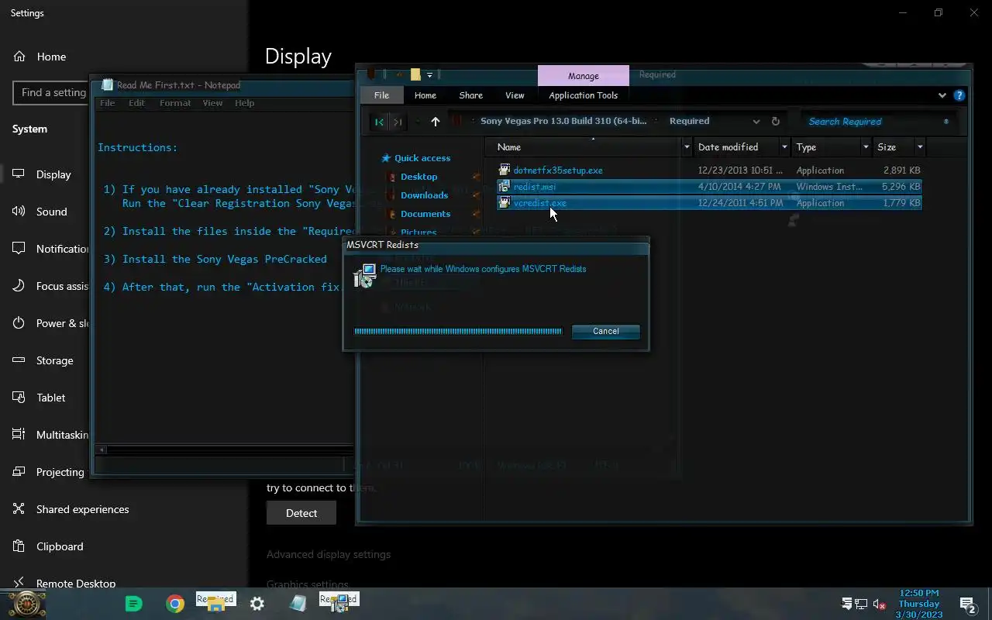Screen dimensions: 992x620
Task: Click the Desktop folder icon in sidebar
Action: [x=392, y=177]
